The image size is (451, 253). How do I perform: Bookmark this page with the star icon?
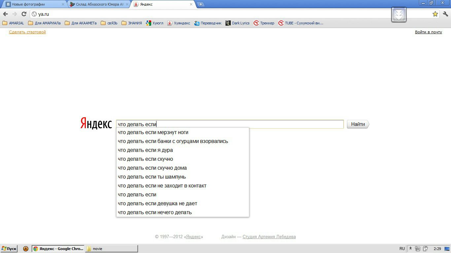click(x=435, y=14)
